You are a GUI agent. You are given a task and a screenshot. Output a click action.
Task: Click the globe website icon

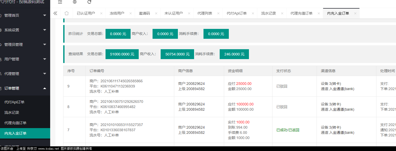75,2
